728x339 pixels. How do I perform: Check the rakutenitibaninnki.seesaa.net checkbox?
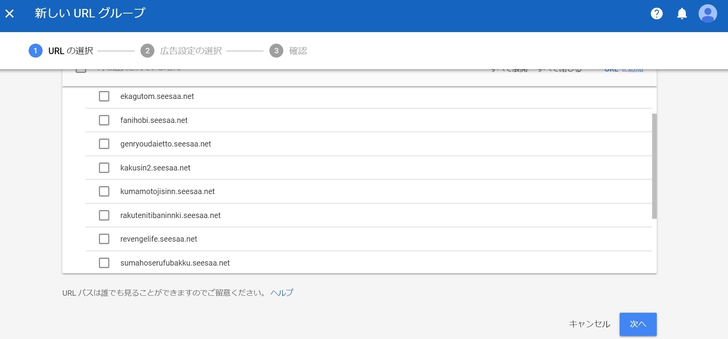tap(104, 215)
